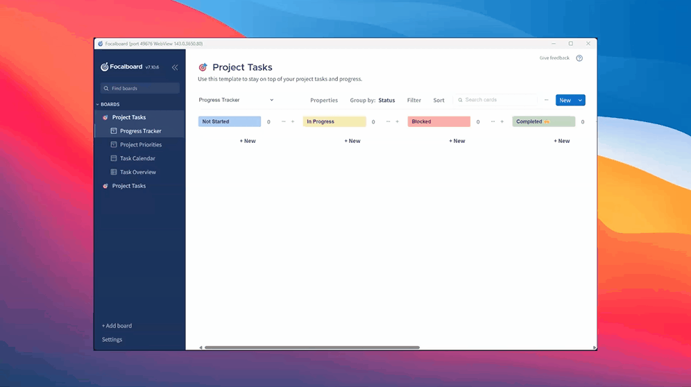Open Group by Status selector
691x387 pixels.
click(x=373, y=100)
